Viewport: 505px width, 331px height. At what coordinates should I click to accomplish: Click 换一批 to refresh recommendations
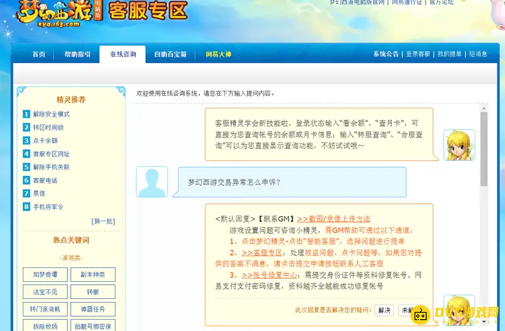103,221
